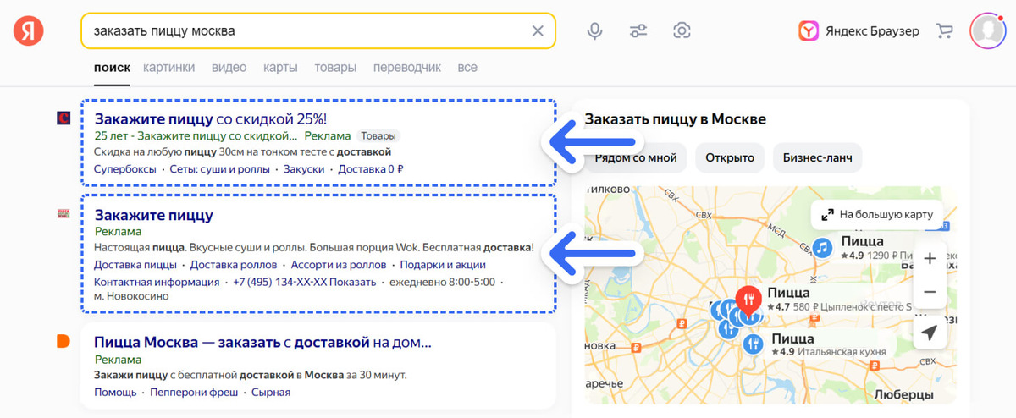Click м. Новокосино text
Viewport: 1016px width, 418px height.
point(131,297)
